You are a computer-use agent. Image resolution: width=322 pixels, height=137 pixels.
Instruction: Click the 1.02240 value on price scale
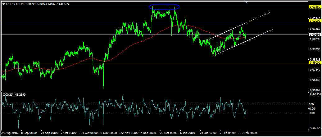click(x=315, y=18)
